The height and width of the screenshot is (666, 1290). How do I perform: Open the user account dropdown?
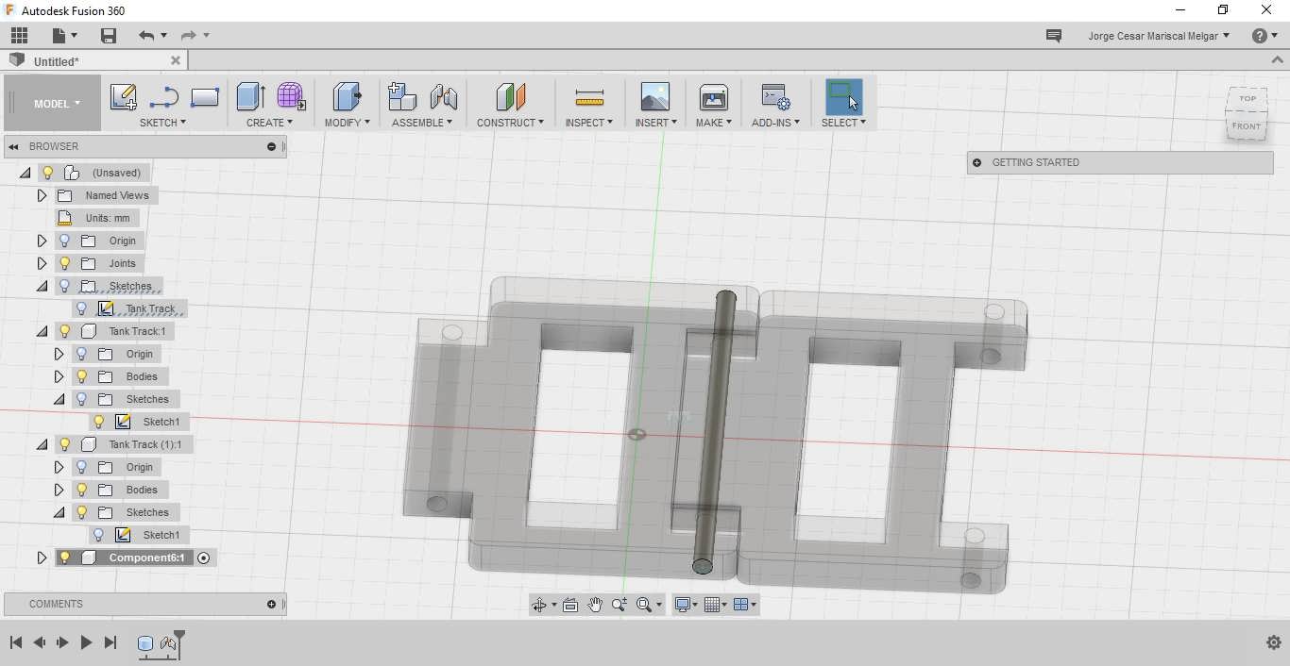coord(1159,36)
